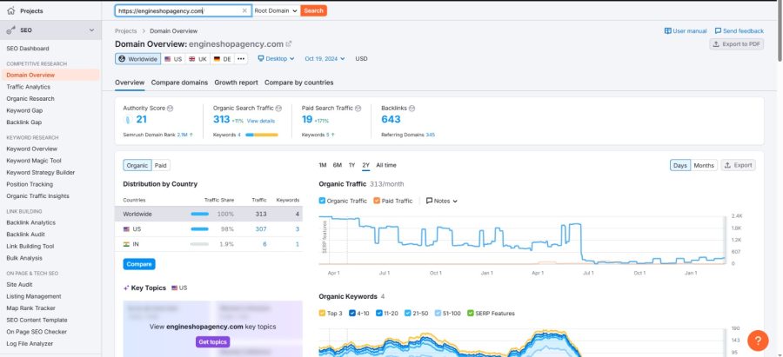Click the SEO key icon
783x357 pixels.
[11, 30]
